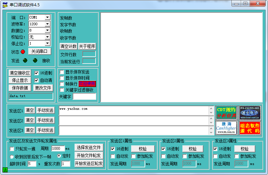This screenshot has height=175, width=268.
Task: Uncheck the receive area 16进制 checkbox
Action: (37, 73)
